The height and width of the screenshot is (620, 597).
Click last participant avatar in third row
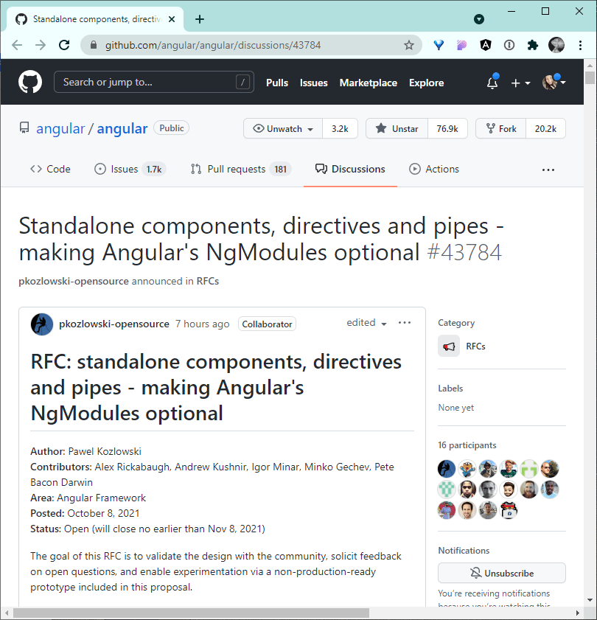click(509, 510)
